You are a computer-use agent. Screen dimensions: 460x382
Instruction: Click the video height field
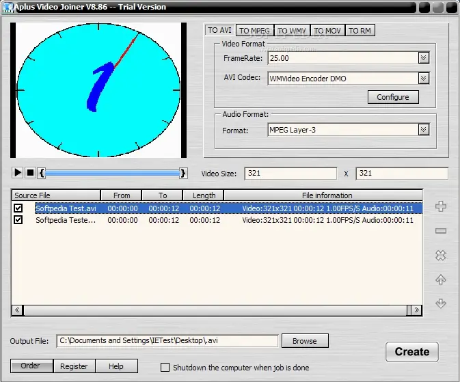402,174
